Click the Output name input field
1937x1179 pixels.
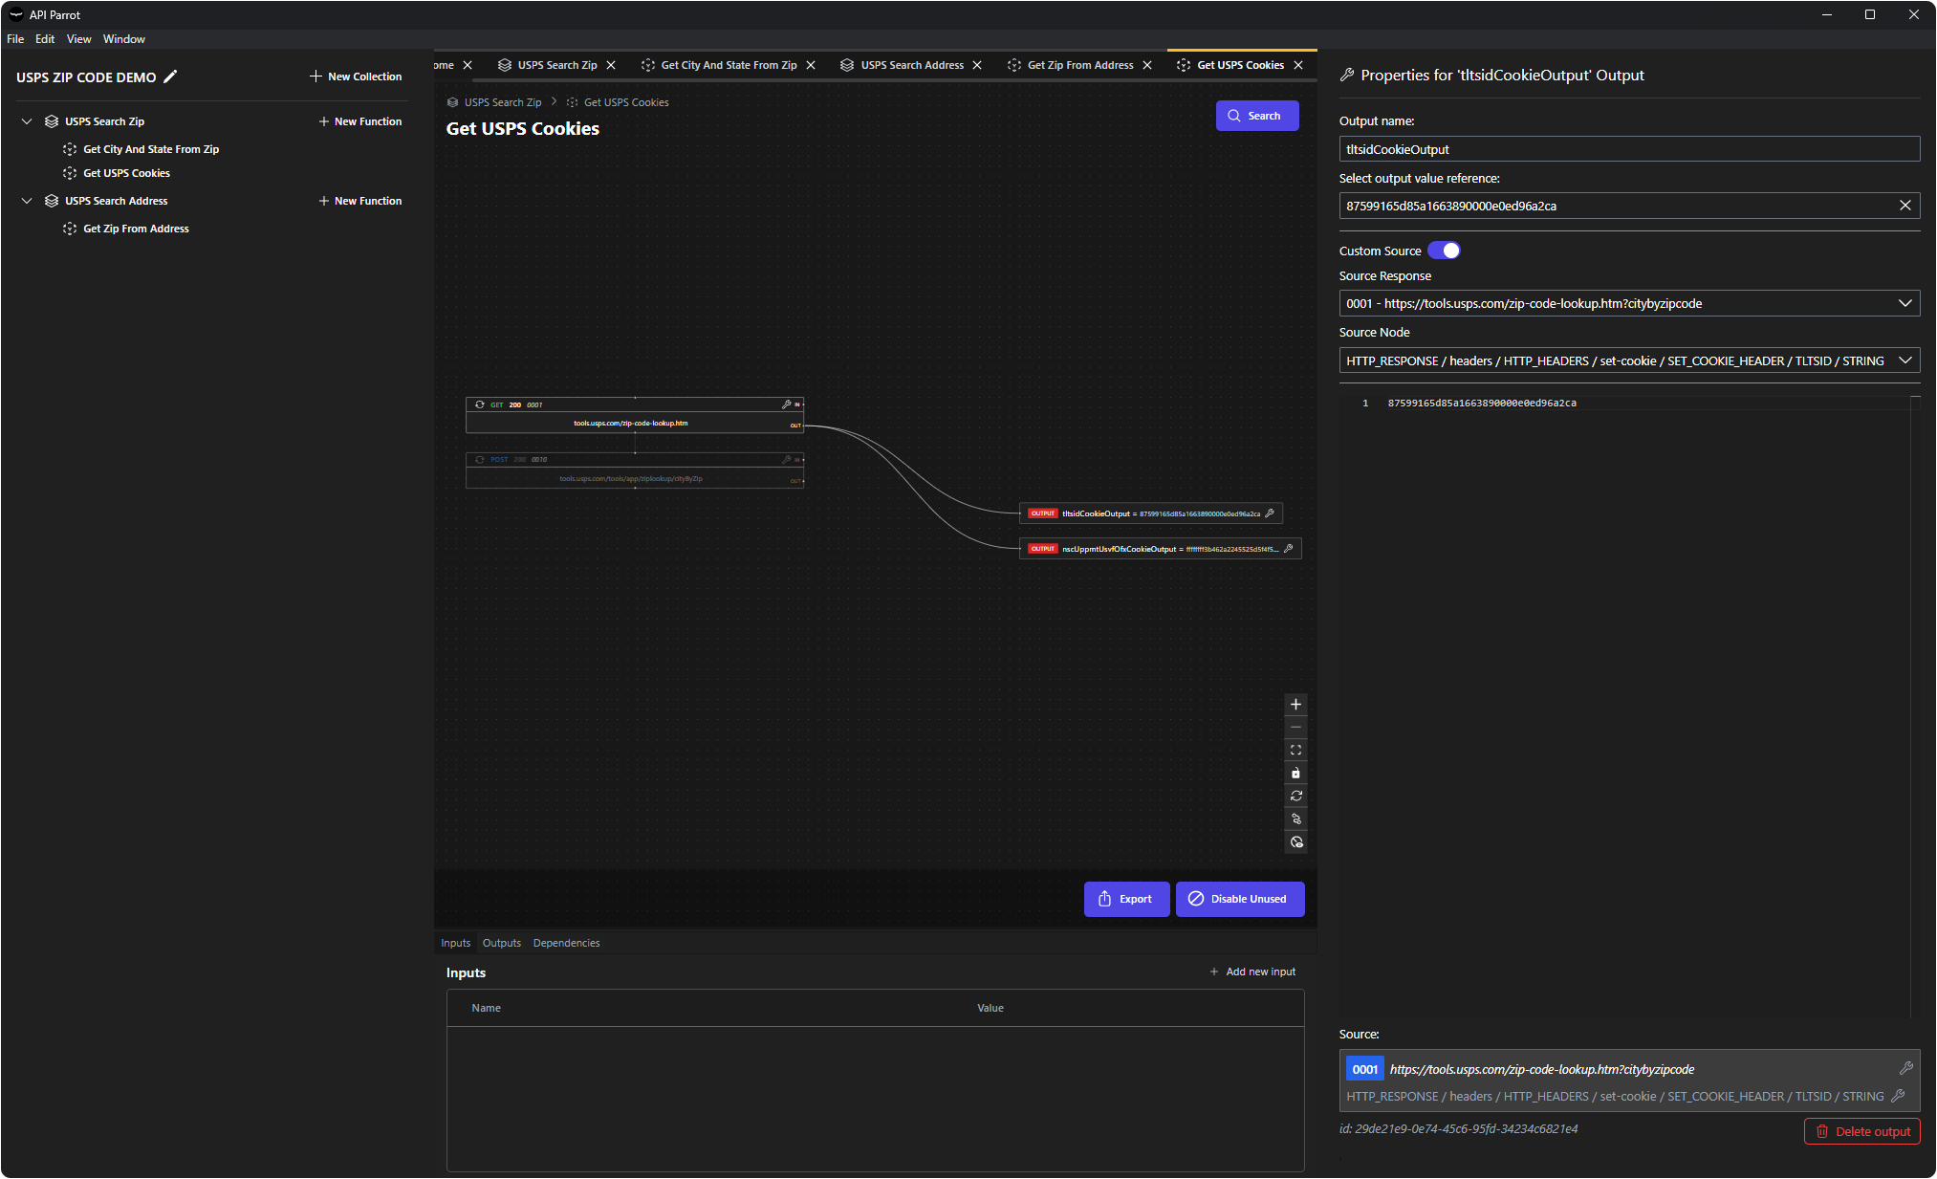(1629, 149)
